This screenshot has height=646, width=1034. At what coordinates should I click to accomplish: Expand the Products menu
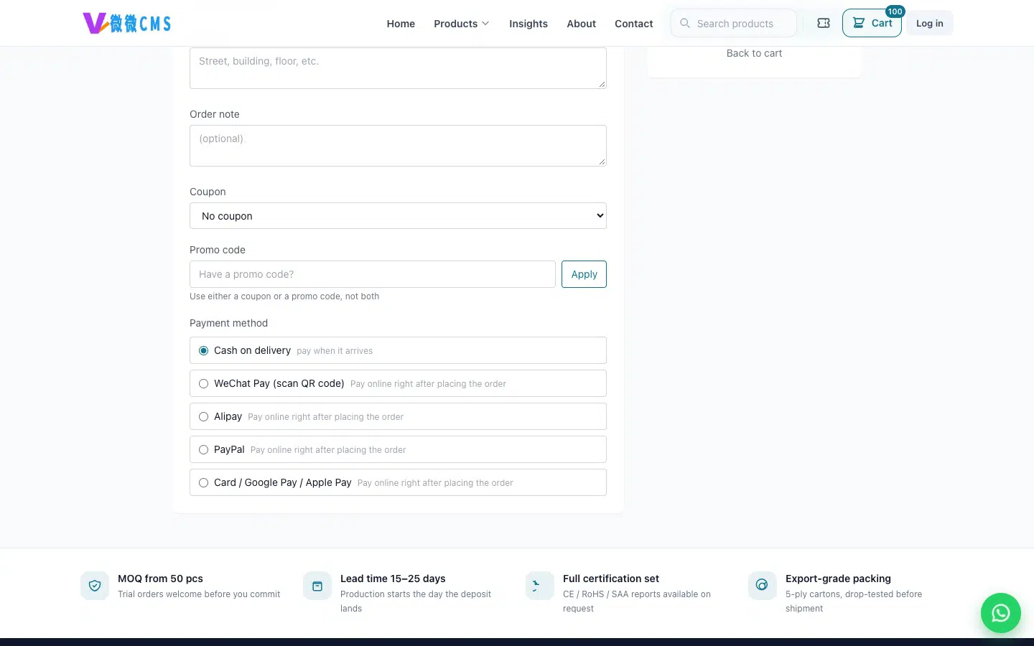[x=461, y=24]
